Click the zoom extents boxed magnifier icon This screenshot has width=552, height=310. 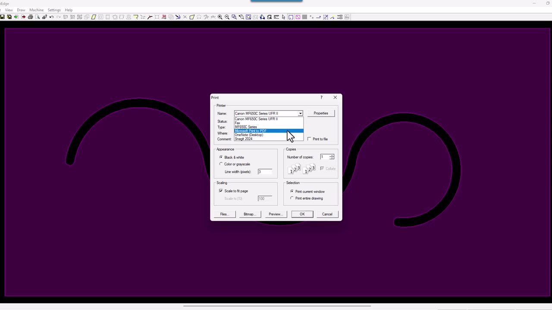[248, 17]
